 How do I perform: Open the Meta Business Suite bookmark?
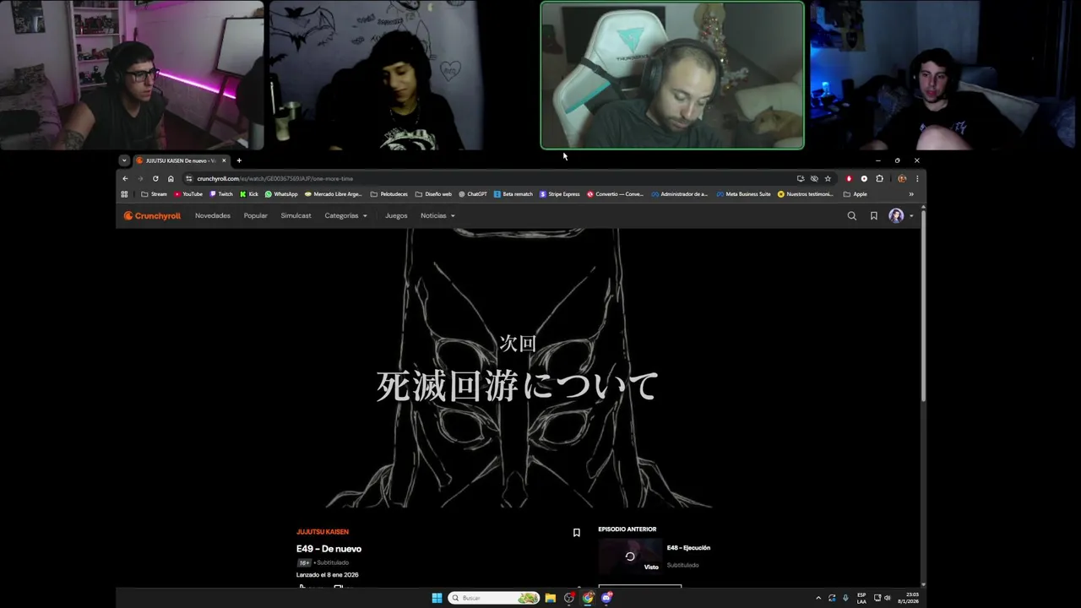click(743, 194)
